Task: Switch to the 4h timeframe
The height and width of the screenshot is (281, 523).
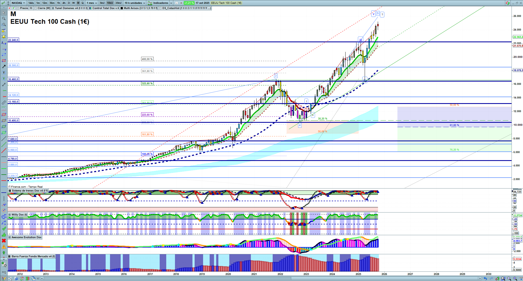Action: point(64,3)
